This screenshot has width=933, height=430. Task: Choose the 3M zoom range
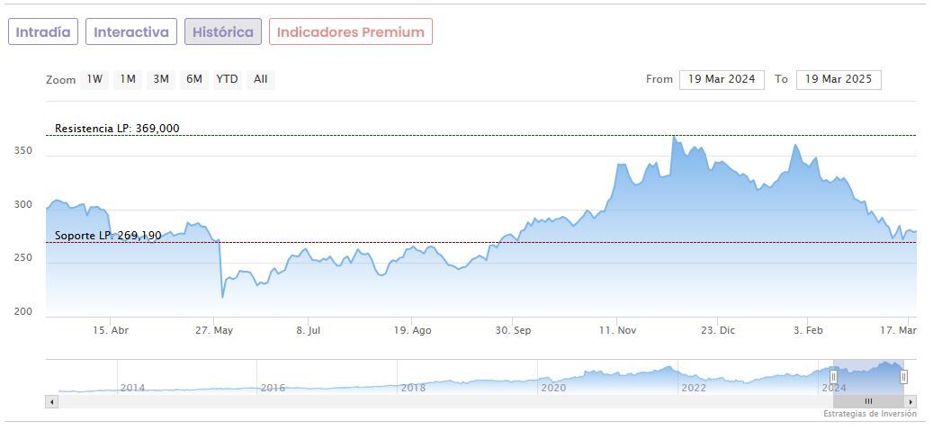pos(161,79)
